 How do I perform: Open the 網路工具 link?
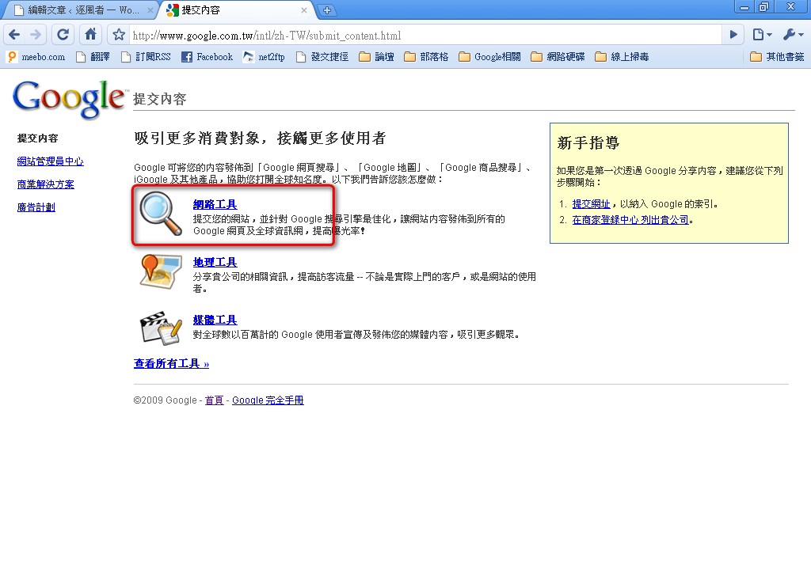point(215,204)
